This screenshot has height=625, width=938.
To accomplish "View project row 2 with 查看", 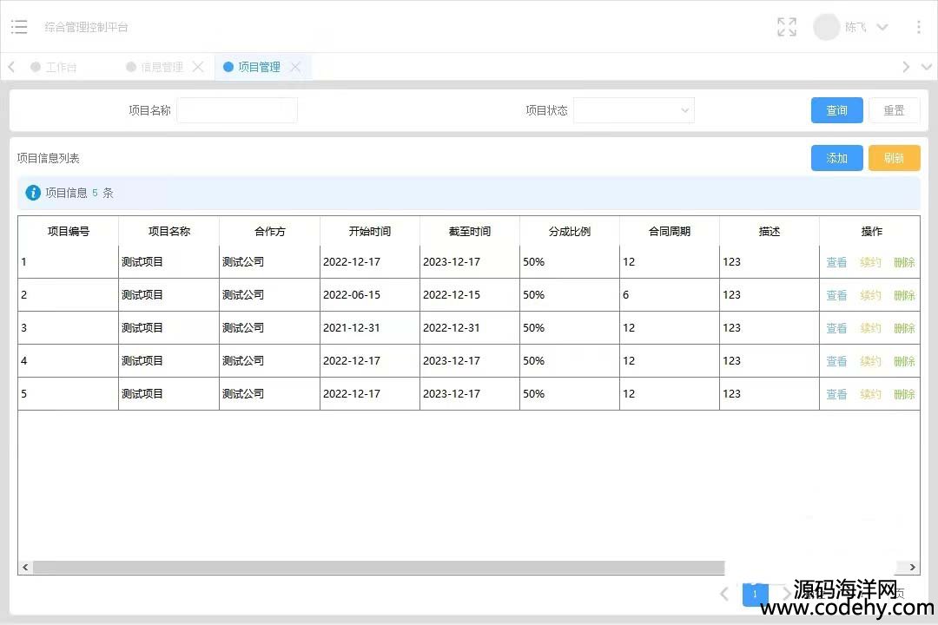I will [836, 295].
